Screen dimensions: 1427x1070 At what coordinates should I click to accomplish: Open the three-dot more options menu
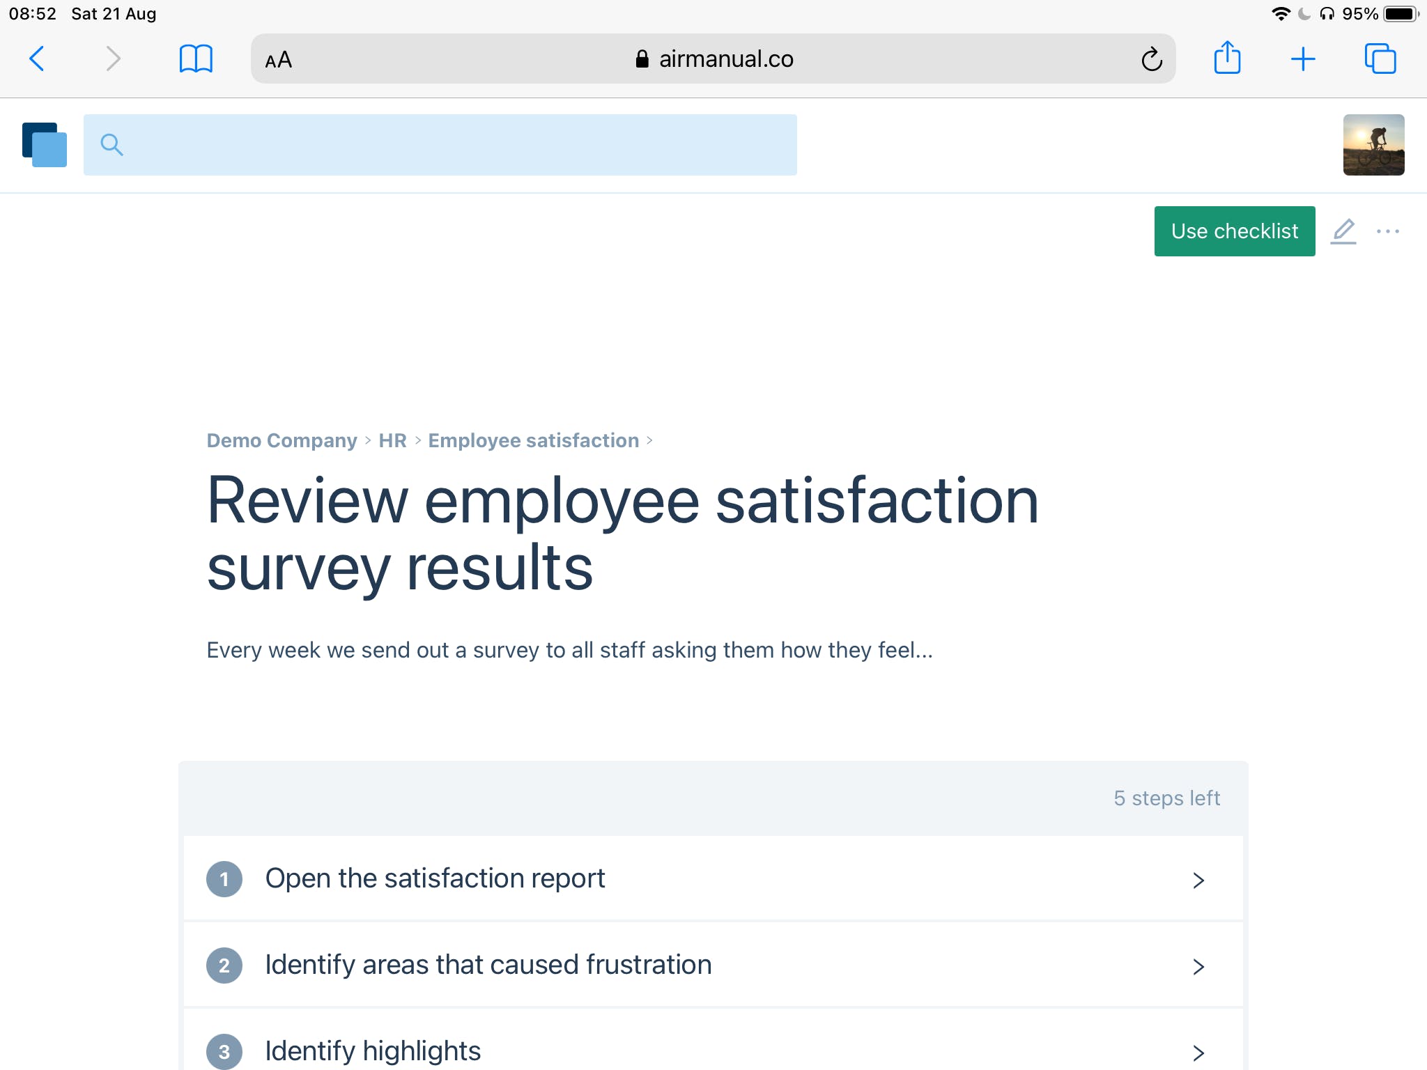(x=1388, y=231)
